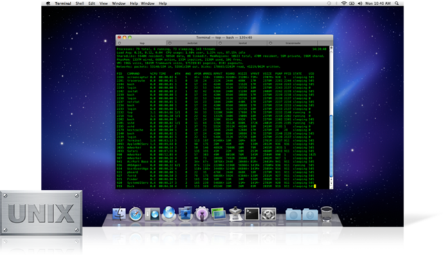Click the screencaptur process row
This screenshot has width=443, height=255.
pyautogui.click(x=215, y=77)
